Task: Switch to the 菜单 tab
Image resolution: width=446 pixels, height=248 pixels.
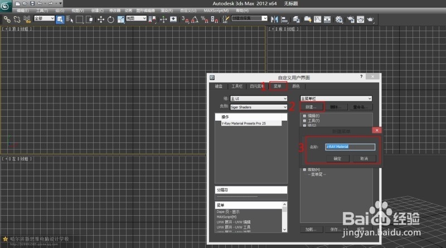Action: [x=278, y=86]
